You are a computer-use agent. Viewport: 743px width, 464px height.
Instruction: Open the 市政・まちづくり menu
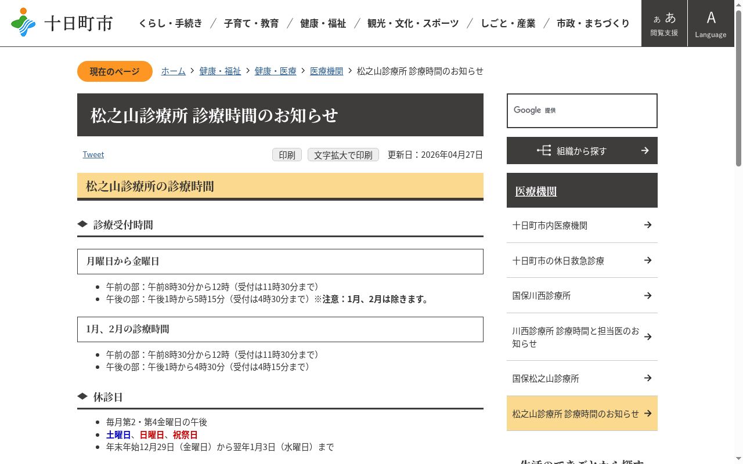[x=593, y=23]
